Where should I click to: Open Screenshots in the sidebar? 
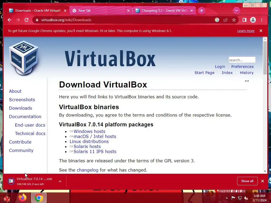coord(22,100)
